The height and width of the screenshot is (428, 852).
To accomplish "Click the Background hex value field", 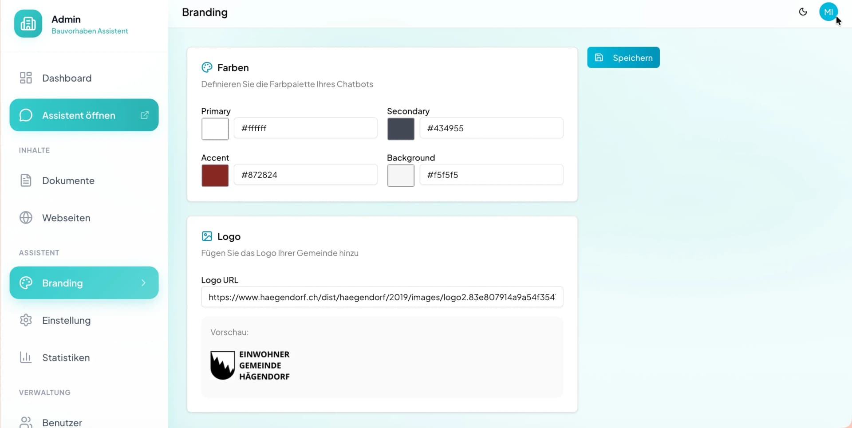I will 491,175.
